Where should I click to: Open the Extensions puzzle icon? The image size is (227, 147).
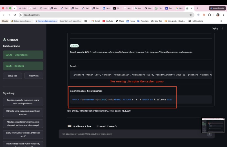(x=210, y=15)
